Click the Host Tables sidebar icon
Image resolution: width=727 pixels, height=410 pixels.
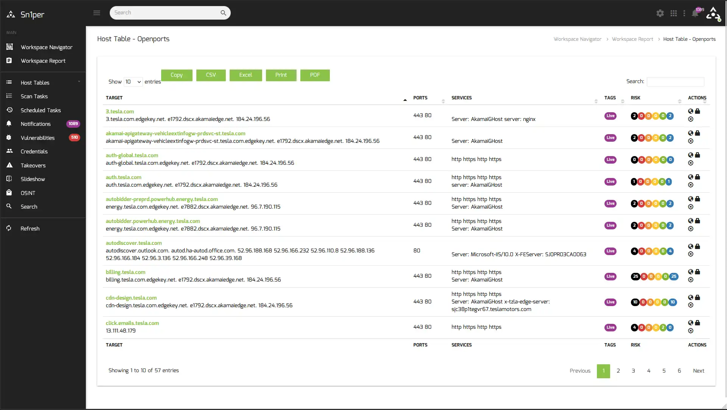tap(9, 82)
